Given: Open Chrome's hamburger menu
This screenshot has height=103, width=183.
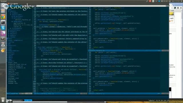Looking at the screenshot, I should [x=181, y=8].
